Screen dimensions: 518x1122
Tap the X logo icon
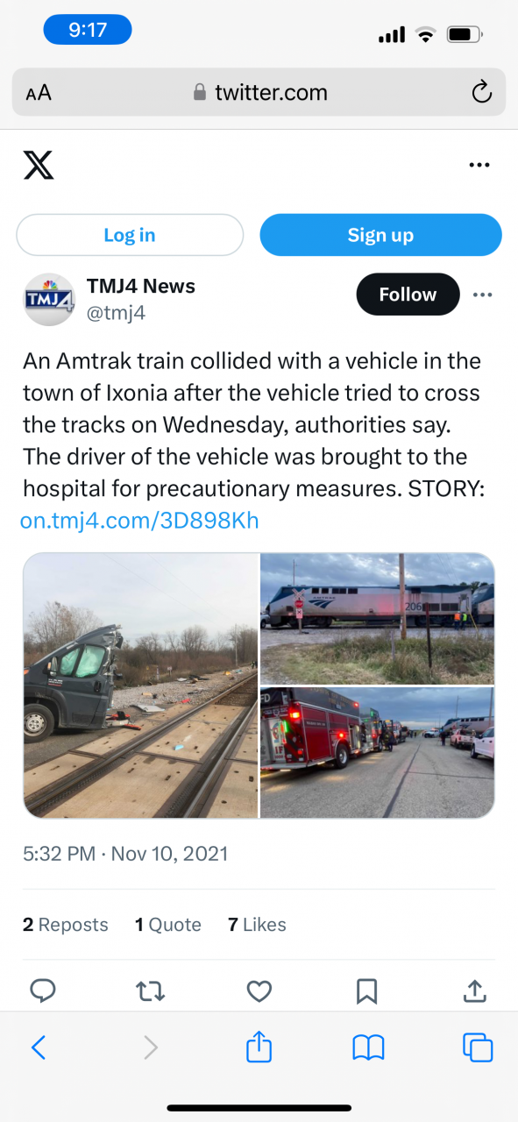coord(39,165)
